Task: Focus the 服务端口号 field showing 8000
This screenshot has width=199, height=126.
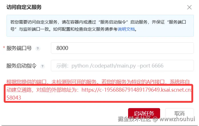Action: [122, 48]
